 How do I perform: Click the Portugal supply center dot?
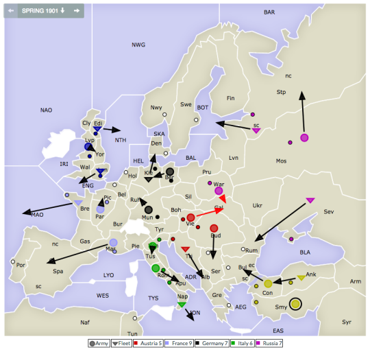(x=13, y=261)
